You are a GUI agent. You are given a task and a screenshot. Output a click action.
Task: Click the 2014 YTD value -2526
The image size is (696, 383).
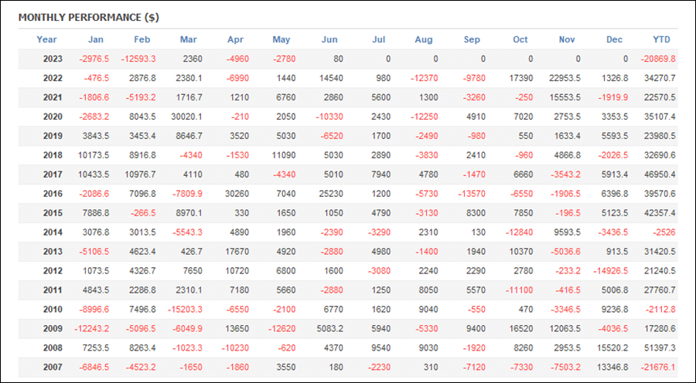[x=664, y=232]
